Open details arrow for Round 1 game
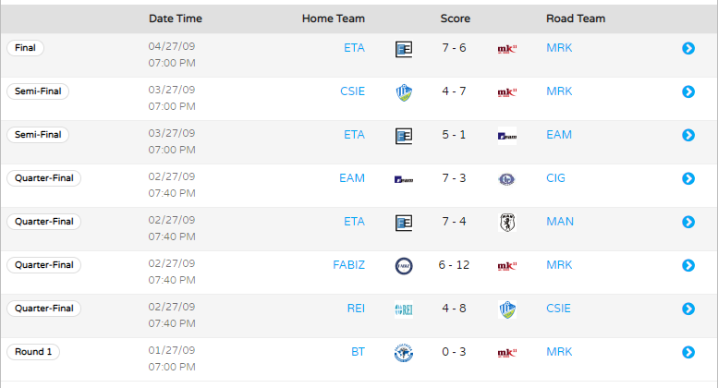 [688, 352]
